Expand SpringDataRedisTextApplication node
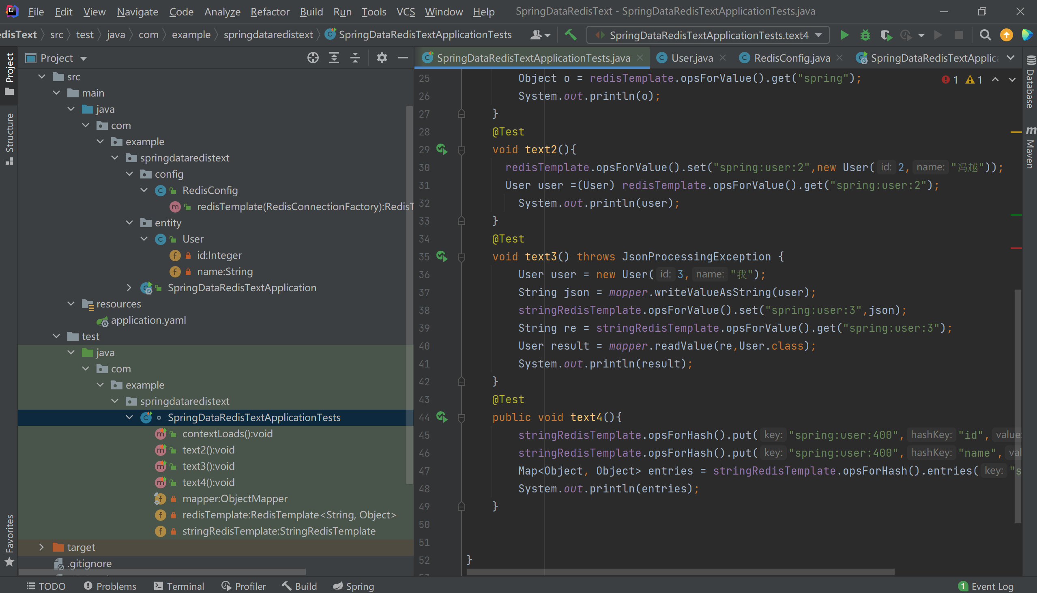The width and height of the screenshot is (1037, 593). [x=129, y=288]
